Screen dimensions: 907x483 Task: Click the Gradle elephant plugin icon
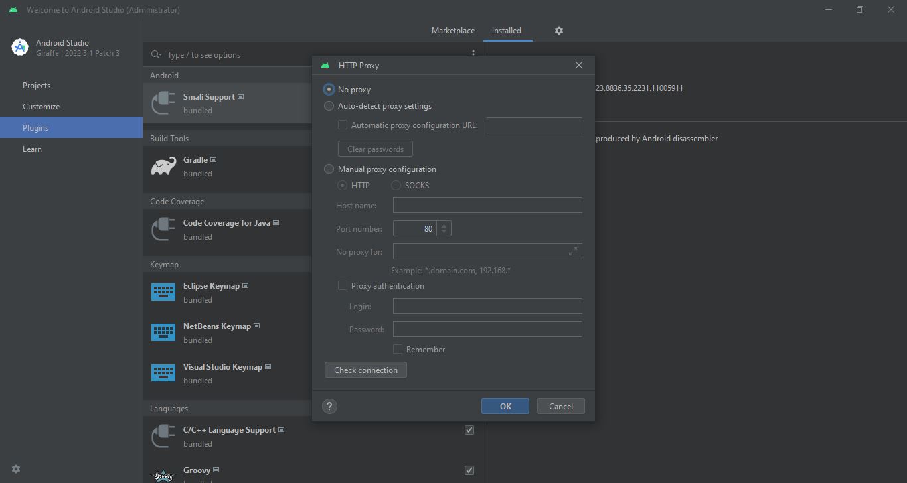[163, 166]
